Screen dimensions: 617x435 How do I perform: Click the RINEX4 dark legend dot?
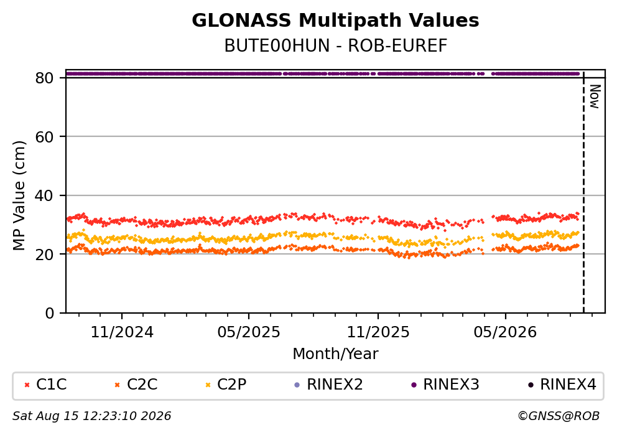pos(531,385)
